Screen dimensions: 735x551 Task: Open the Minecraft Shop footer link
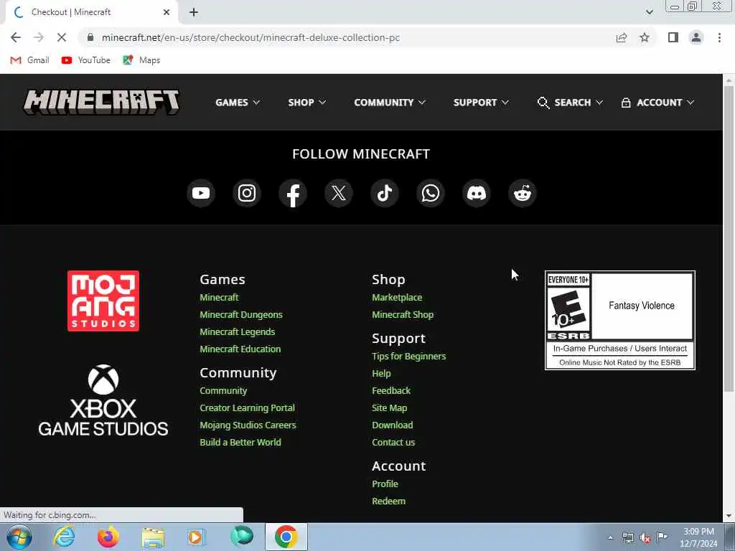tap(403, 315)
